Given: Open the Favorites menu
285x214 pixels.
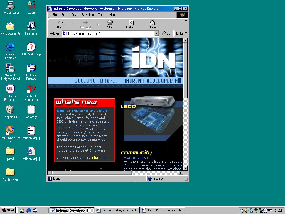Looking at the screenshot, I should click(x=87, y=15).
